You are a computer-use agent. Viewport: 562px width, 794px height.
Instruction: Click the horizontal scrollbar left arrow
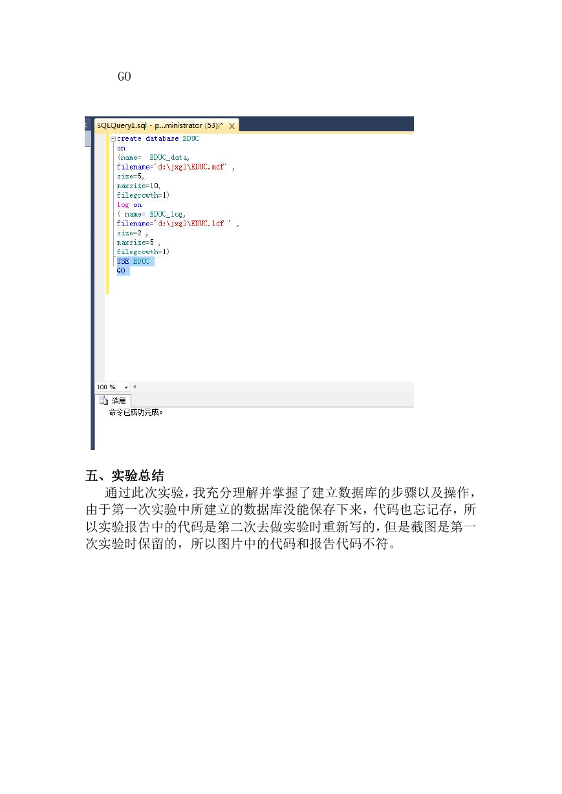(x=135, y=387)
